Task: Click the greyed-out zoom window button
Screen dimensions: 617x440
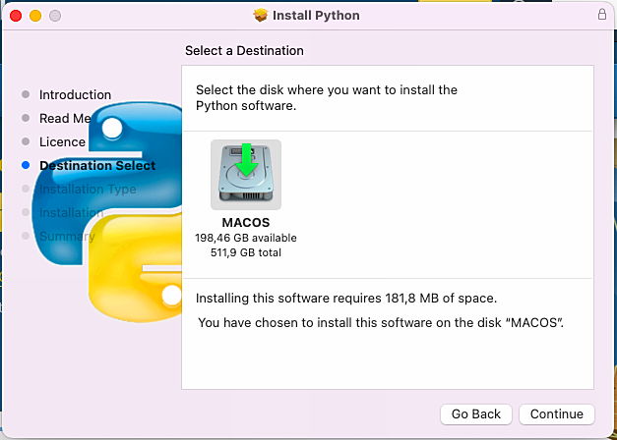Action: [x=54, y=16]
